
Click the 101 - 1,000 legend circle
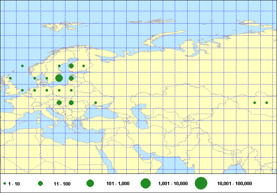click(x=90, y=183)
